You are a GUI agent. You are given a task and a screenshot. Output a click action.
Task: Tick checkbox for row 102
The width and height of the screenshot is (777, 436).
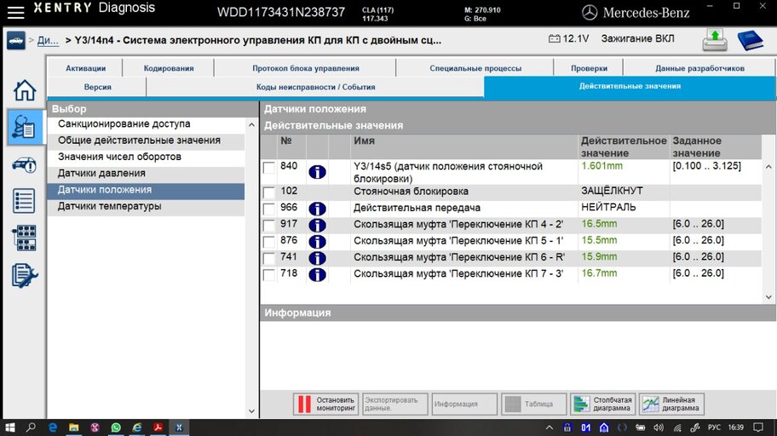pos(269,192)
